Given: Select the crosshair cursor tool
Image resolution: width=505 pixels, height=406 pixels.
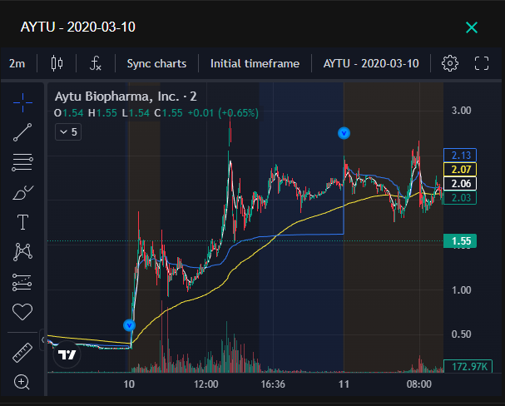Looking at the screenshot, I should coord(22,102).
